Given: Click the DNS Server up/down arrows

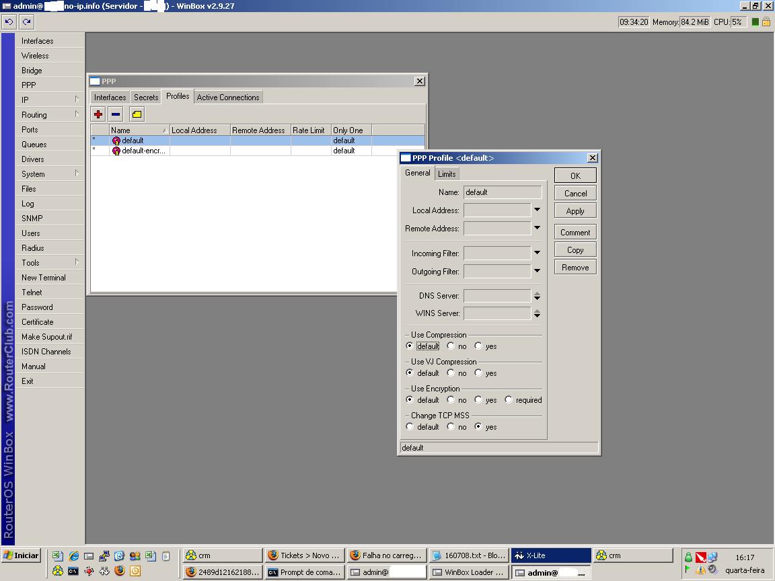Looking at the screenshot, I should [537, 296].
